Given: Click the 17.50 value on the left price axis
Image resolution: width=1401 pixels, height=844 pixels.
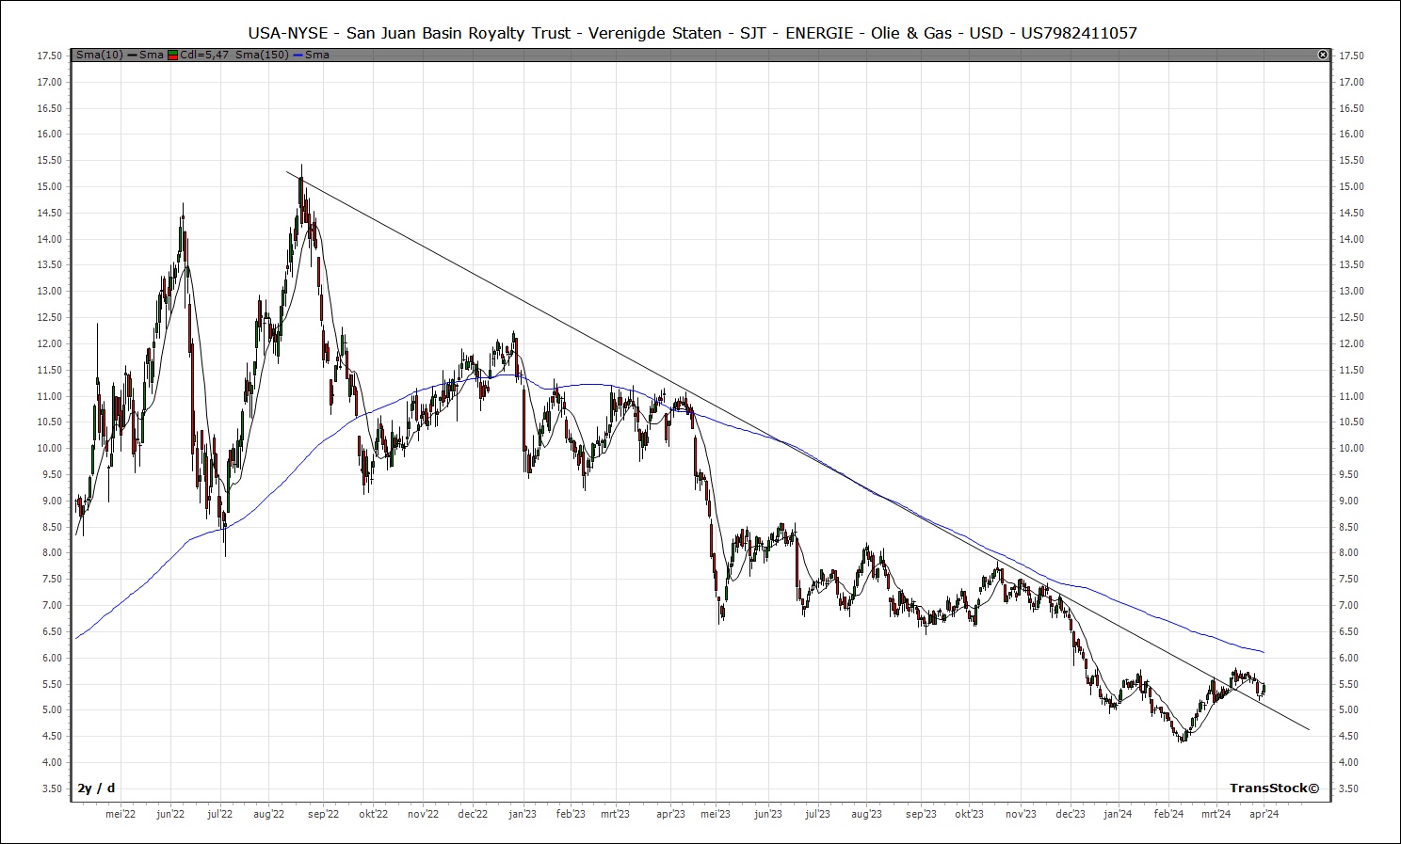Looking at the screenshot, I should [49, 56].
